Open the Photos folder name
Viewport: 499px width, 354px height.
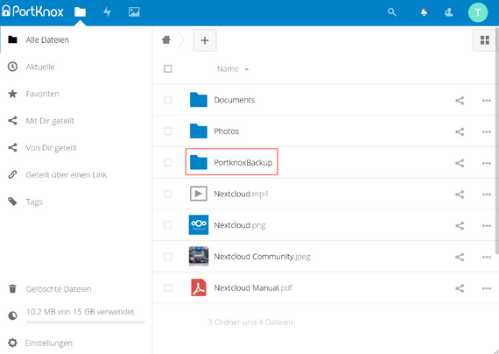coord(226,131)
